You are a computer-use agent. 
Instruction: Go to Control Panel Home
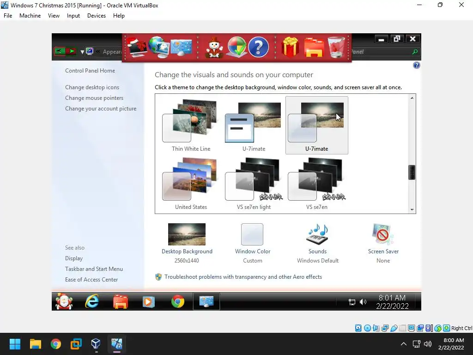(90, 71)
